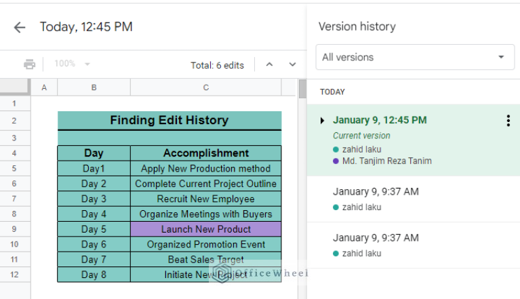Select the middle January 9, 9:37 AM version
Screen dimensions: 520x299
(376, 192)
